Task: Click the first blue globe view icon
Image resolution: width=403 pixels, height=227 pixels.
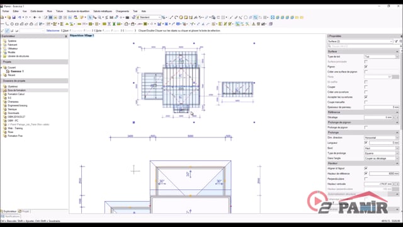Action: (x=278, y=18)
